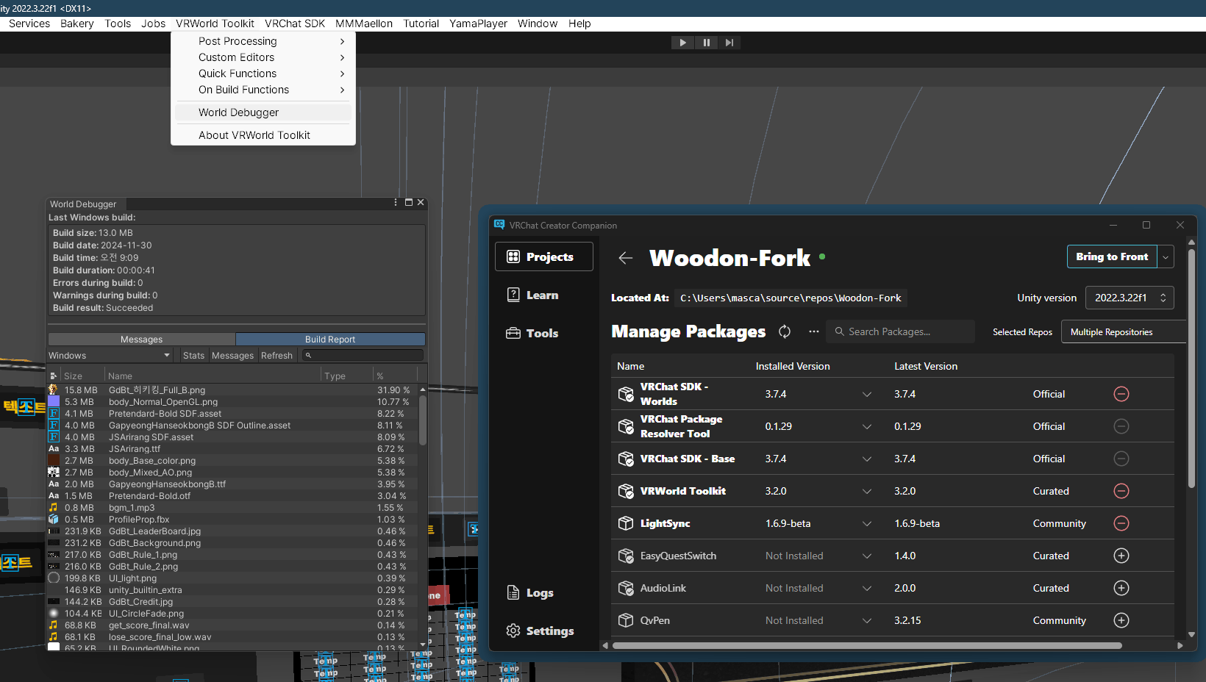Viewport: 1206px width, 682px height.
Task: Maximize the World Debugger window
Action: (409, 203)
